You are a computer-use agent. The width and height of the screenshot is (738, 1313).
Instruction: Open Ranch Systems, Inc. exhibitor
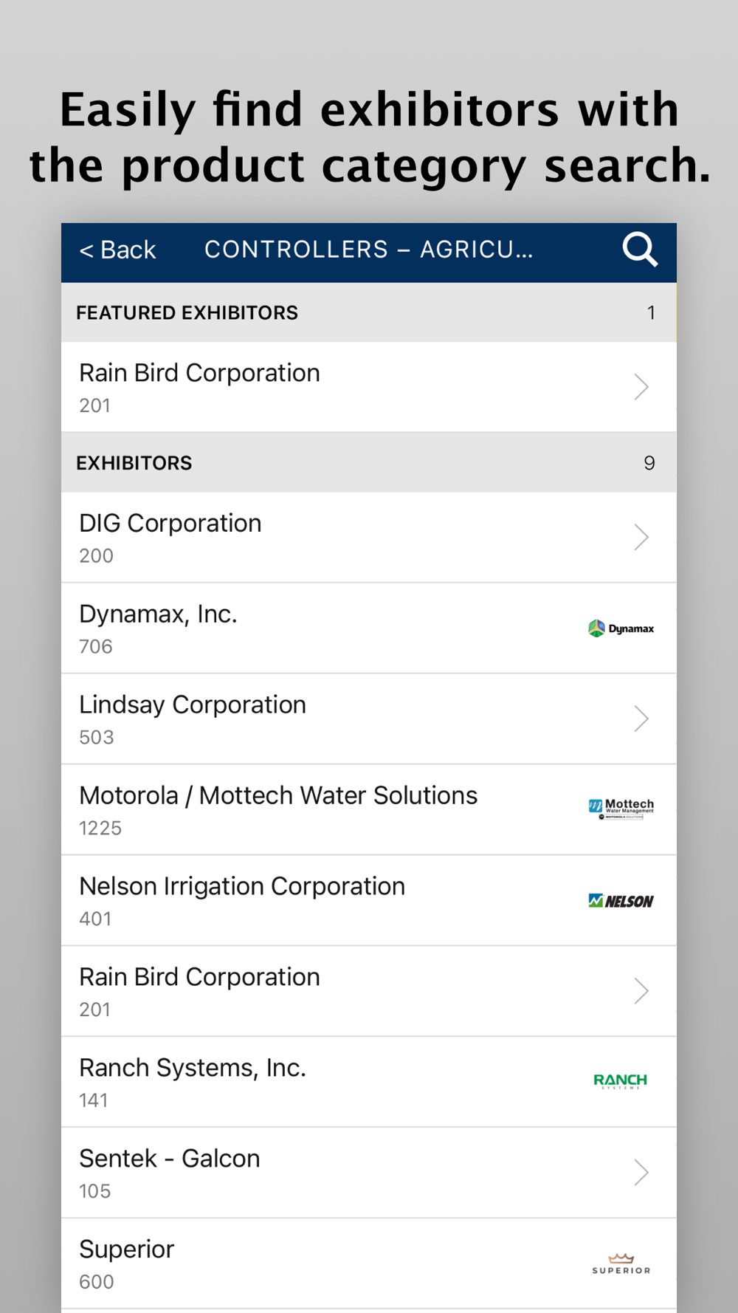coord(193,1069)
